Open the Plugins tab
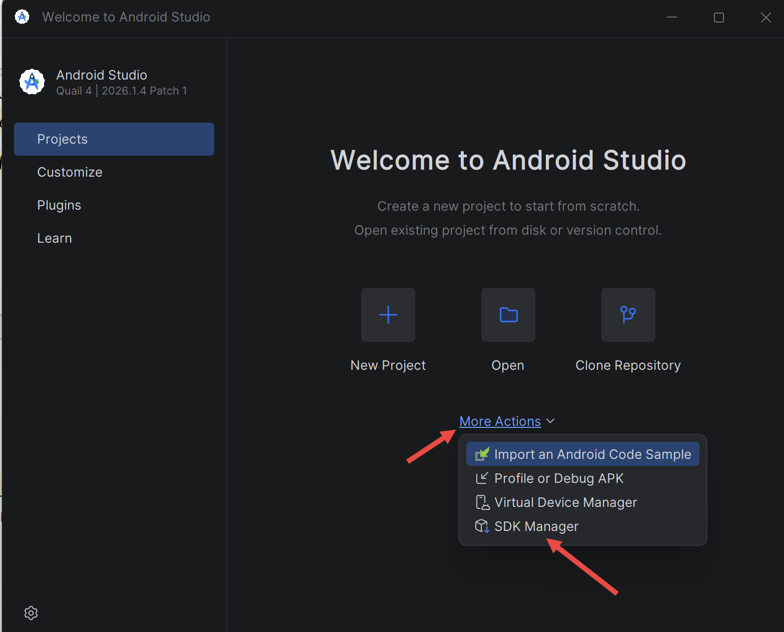The height and width of the screenshot is (632, 784). click(x=114, y=205)
